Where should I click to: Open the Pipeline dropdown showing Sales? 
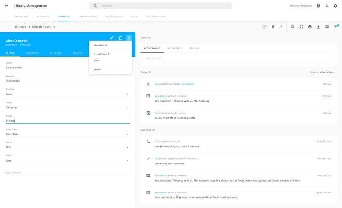(x=67, y=94)
